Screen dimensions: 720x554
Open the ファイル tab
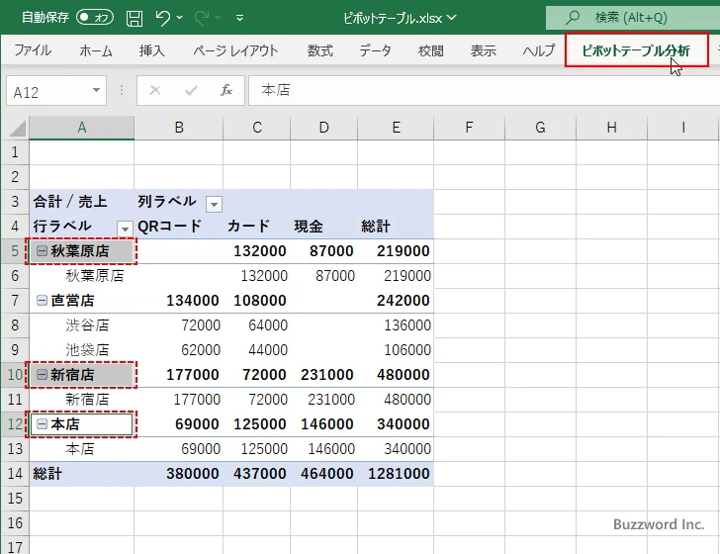33,50
